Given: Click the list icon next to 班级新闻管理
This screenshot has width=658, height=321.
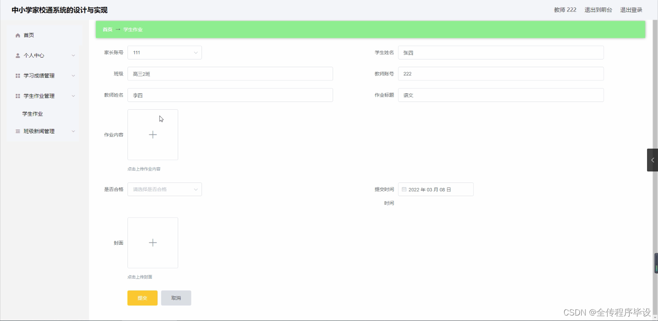Looking at the screenshot, I should pos(17,131).
